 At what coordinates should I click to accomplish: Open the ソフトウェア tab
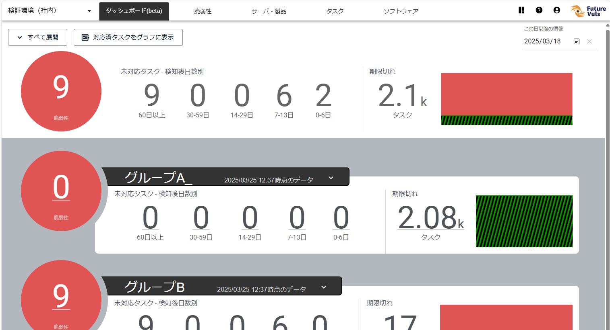(x=401, y=11)
